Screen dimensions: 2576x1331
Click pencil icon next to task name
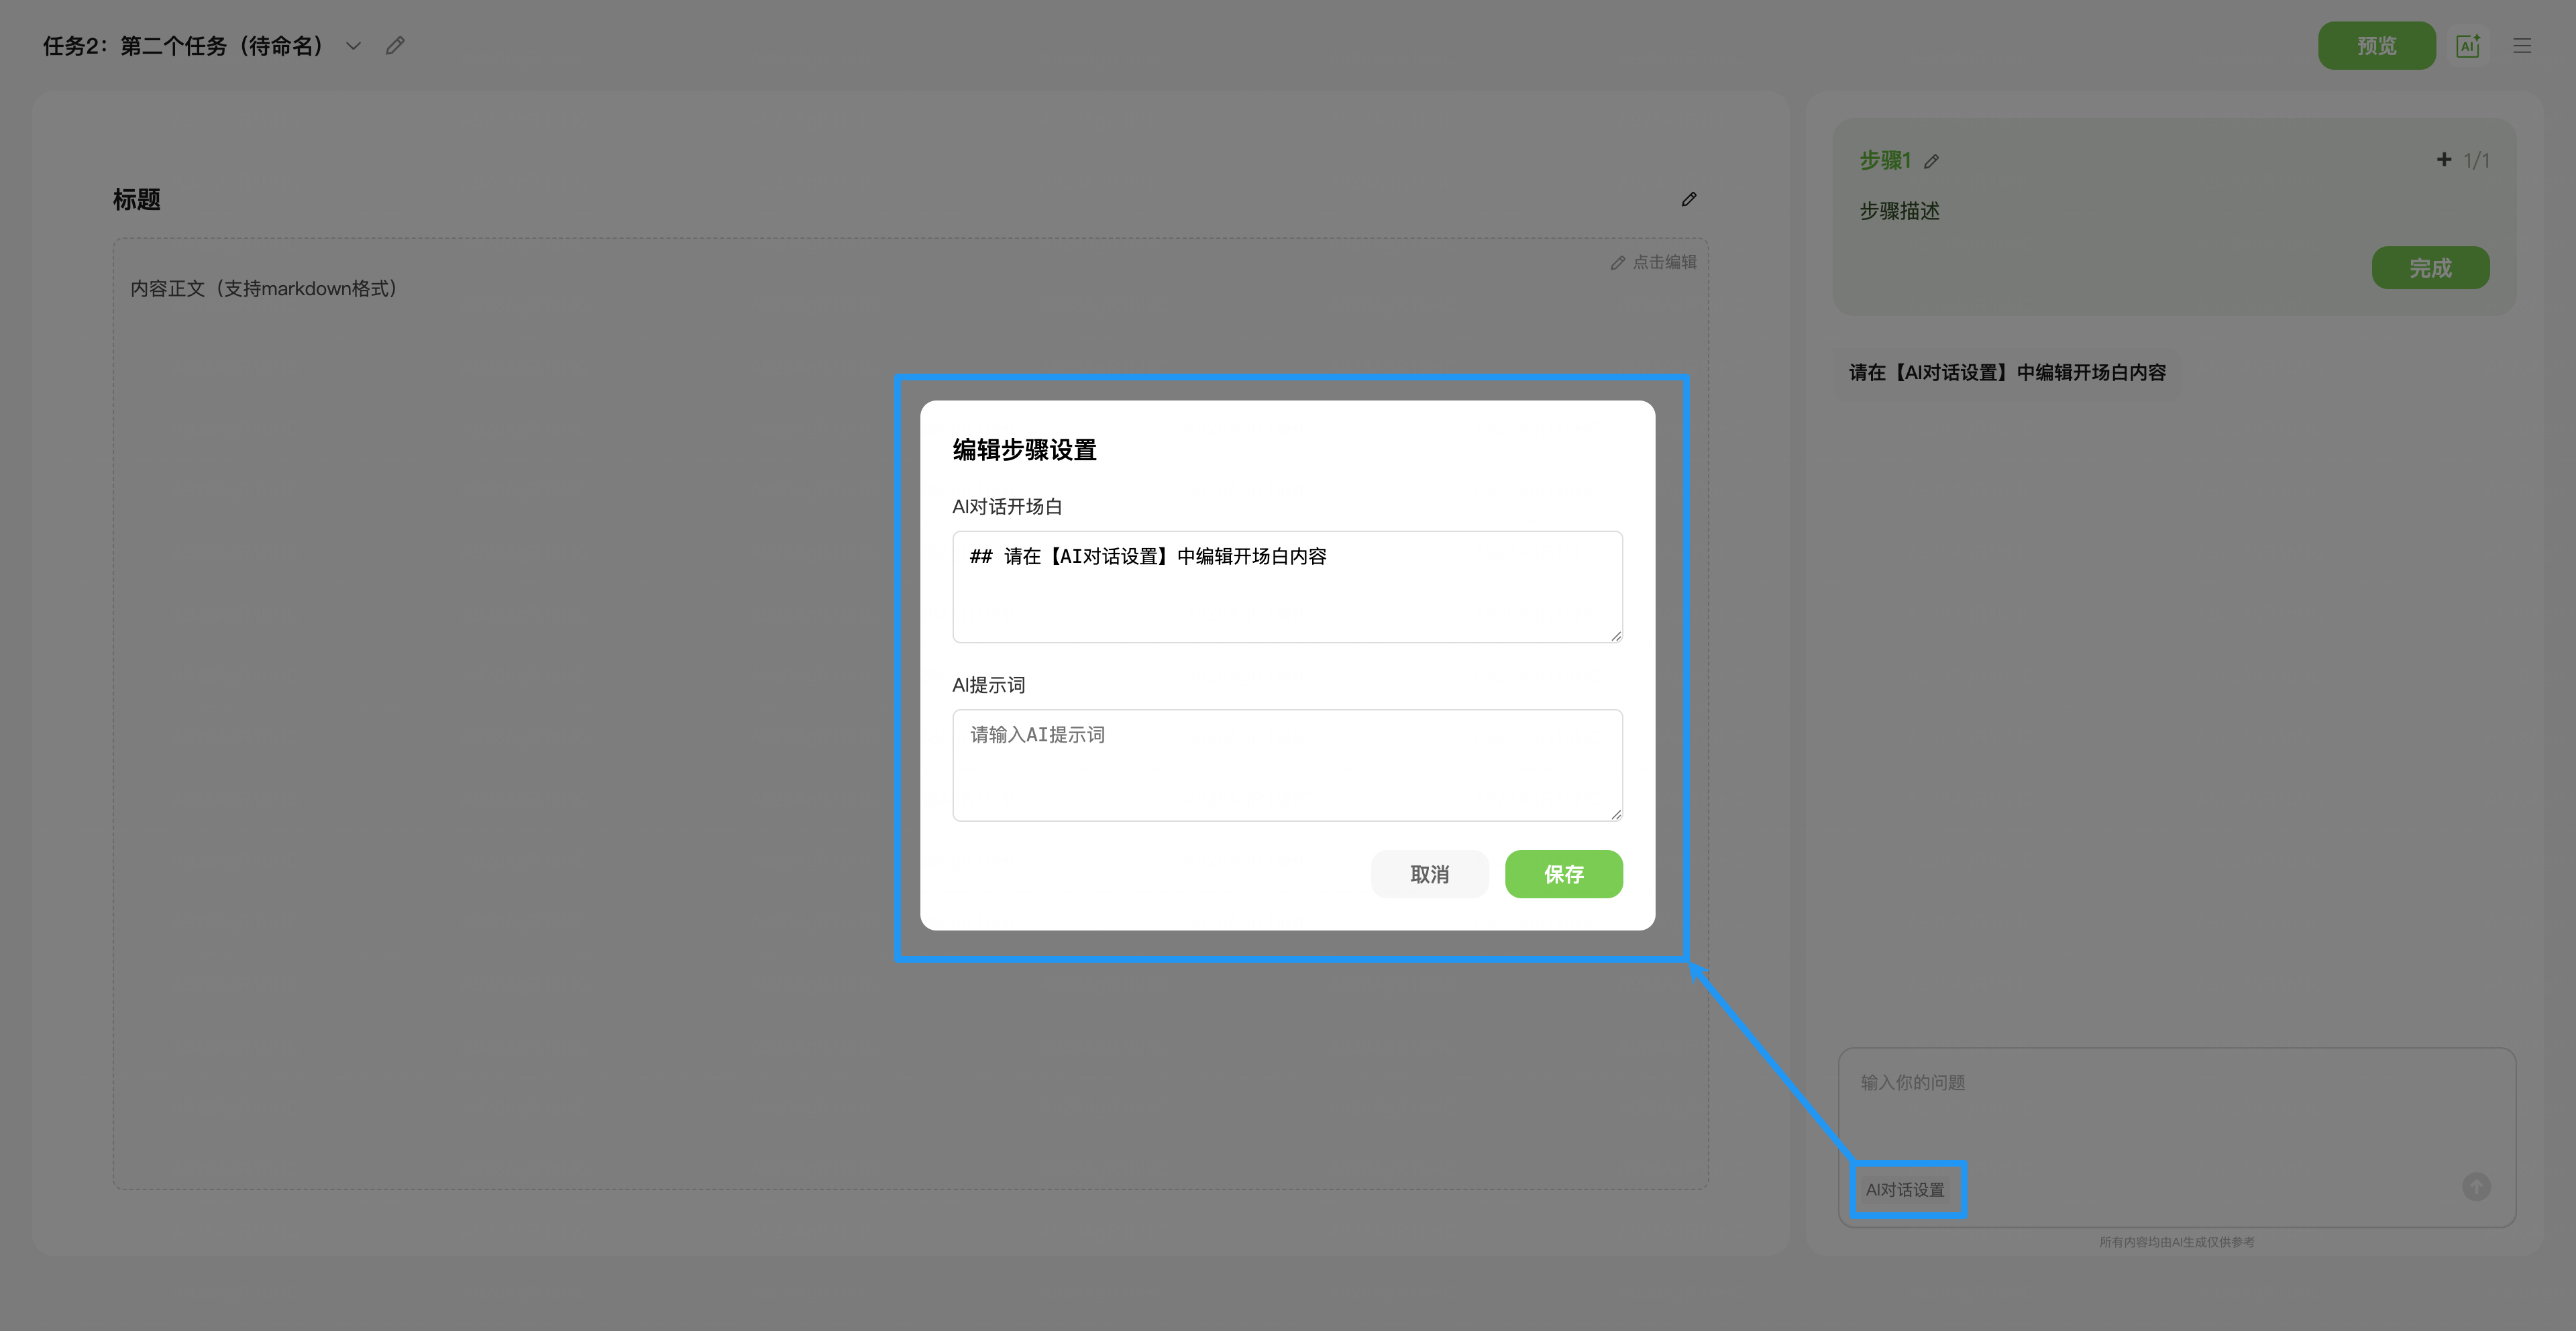coord(395,46)
